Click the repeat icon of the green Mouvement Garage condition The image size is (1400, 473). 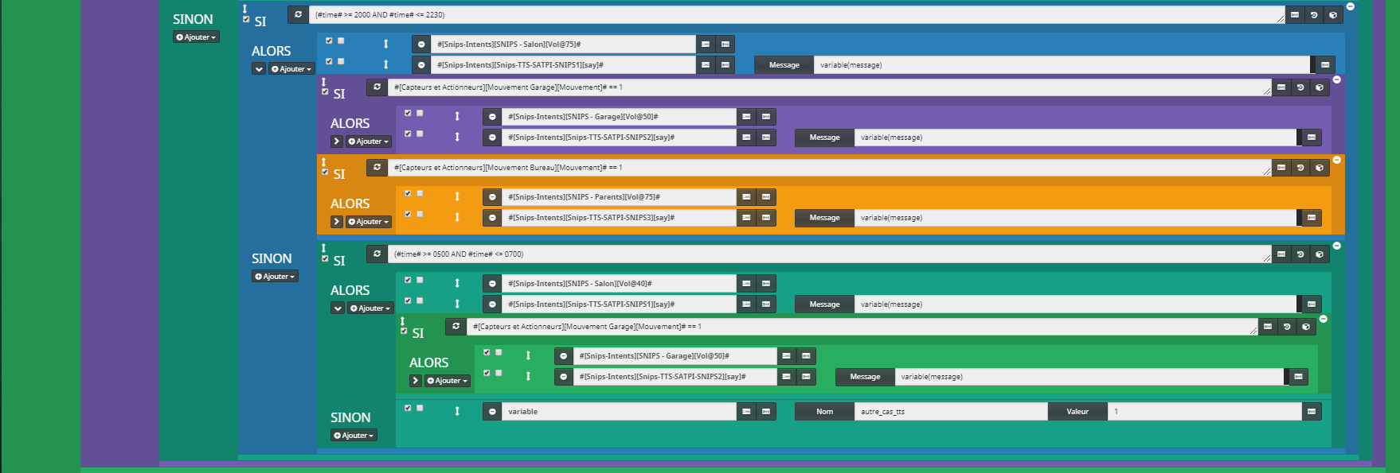tap(456, 326)
